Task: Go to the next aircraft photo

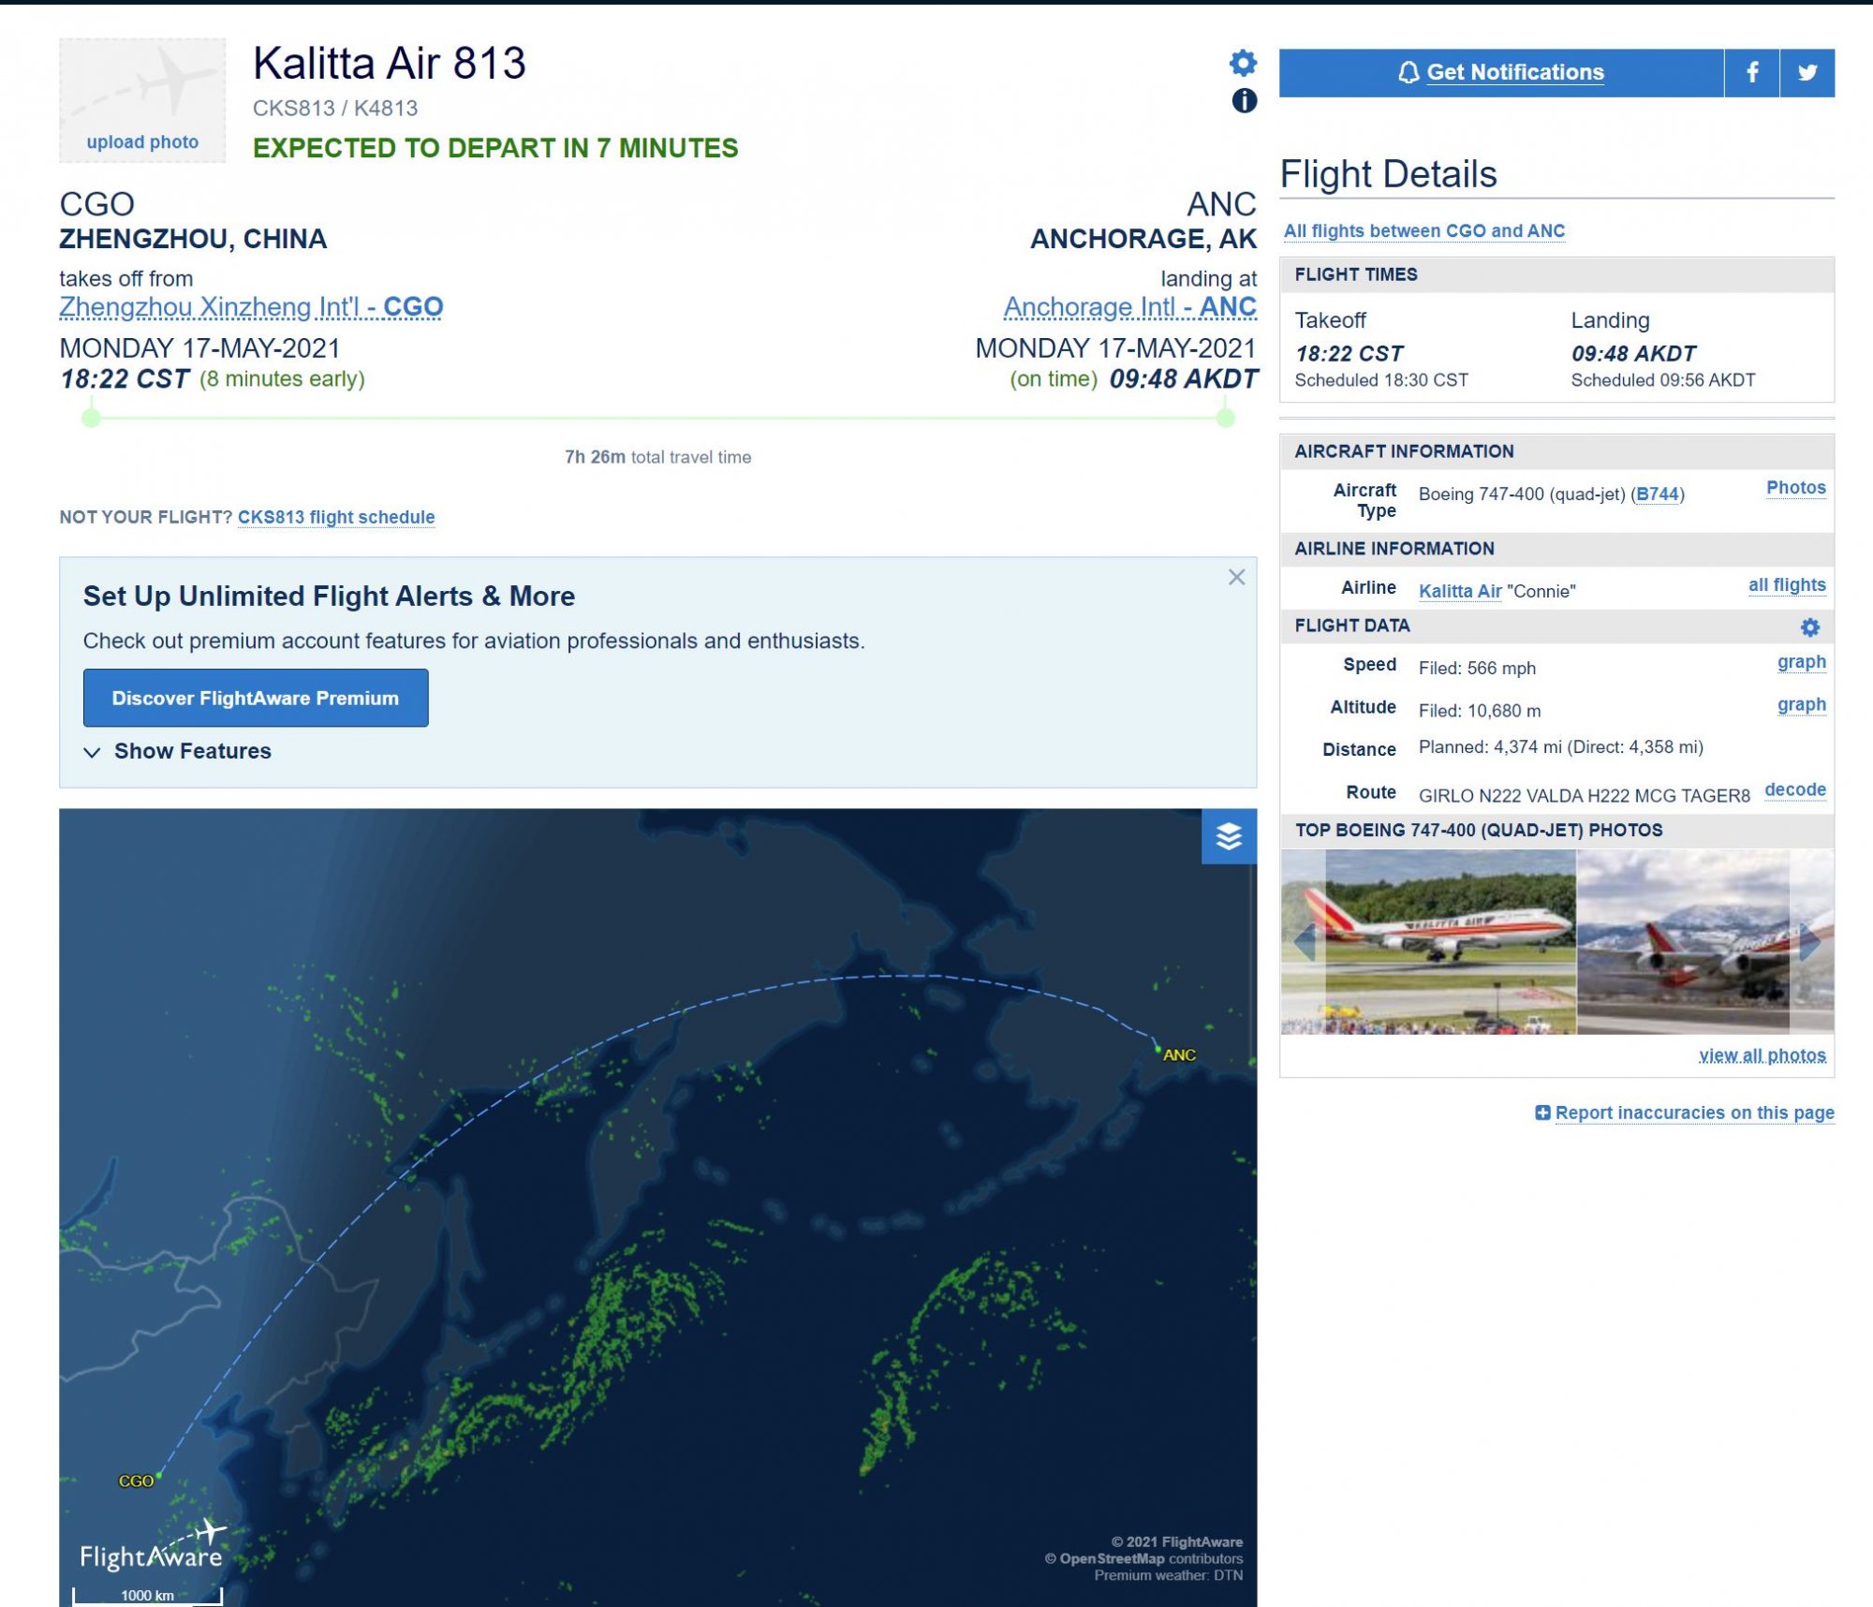Action: 1811,941
